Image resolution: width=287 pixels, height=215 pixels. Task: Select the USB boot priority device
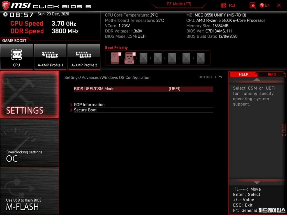click(129, 58)
